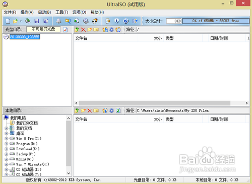Expand the Win 8 Pro(C:) drive node

pos(6,139)
